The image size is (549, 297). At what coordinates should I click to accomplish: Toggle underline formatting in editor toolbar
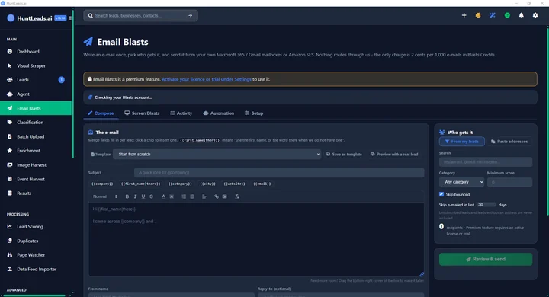coord(143,196)
